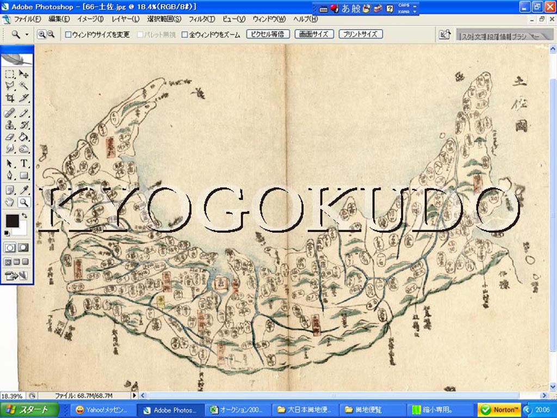Enable the ウィンドウサイズを変更 checkbox
The image size is (557, 418).
coord(68,35)
